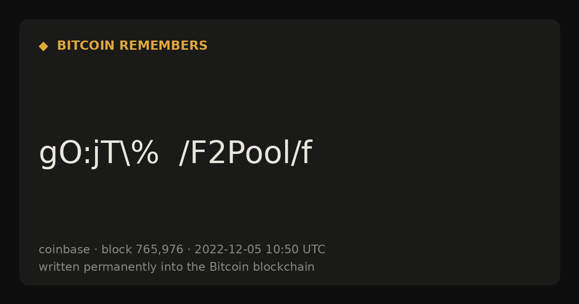The height and width of the screenshot is (304, 579).
Task: Click the empty card area right of the message
Action: (434, 153)
